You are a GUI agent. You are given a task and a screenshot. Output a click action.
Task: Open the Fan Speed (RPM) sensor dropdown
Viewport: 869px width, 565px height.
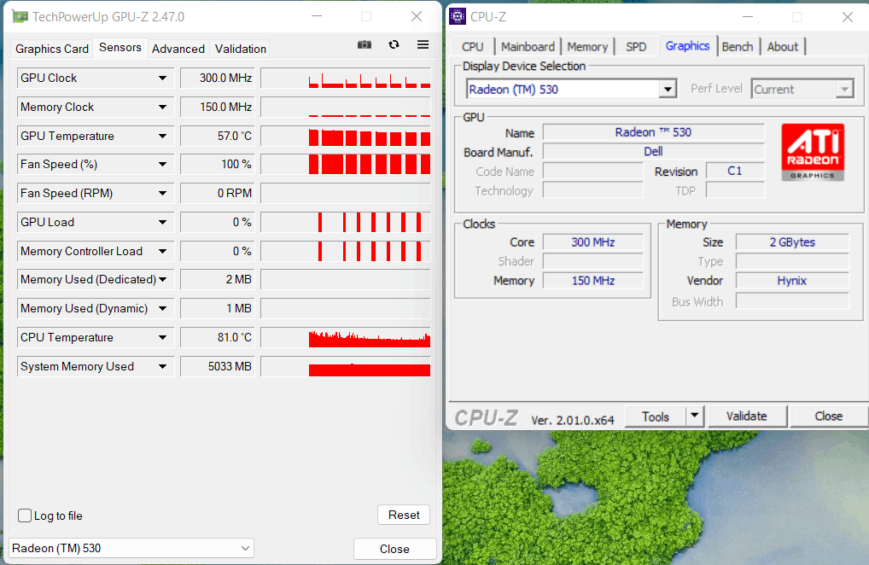162,194
